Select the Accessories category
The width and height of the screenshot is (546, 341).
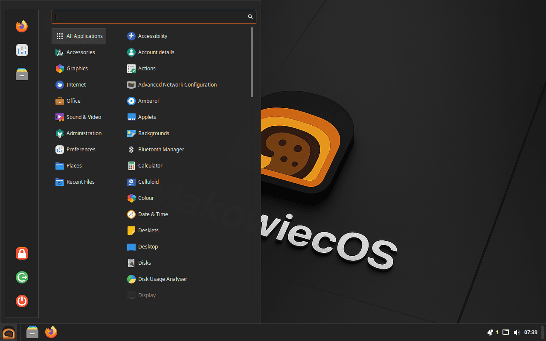coord(79,52)
